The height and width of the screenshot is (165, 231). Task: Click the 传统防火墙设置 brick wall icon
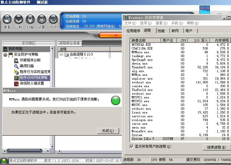[16, 84]
